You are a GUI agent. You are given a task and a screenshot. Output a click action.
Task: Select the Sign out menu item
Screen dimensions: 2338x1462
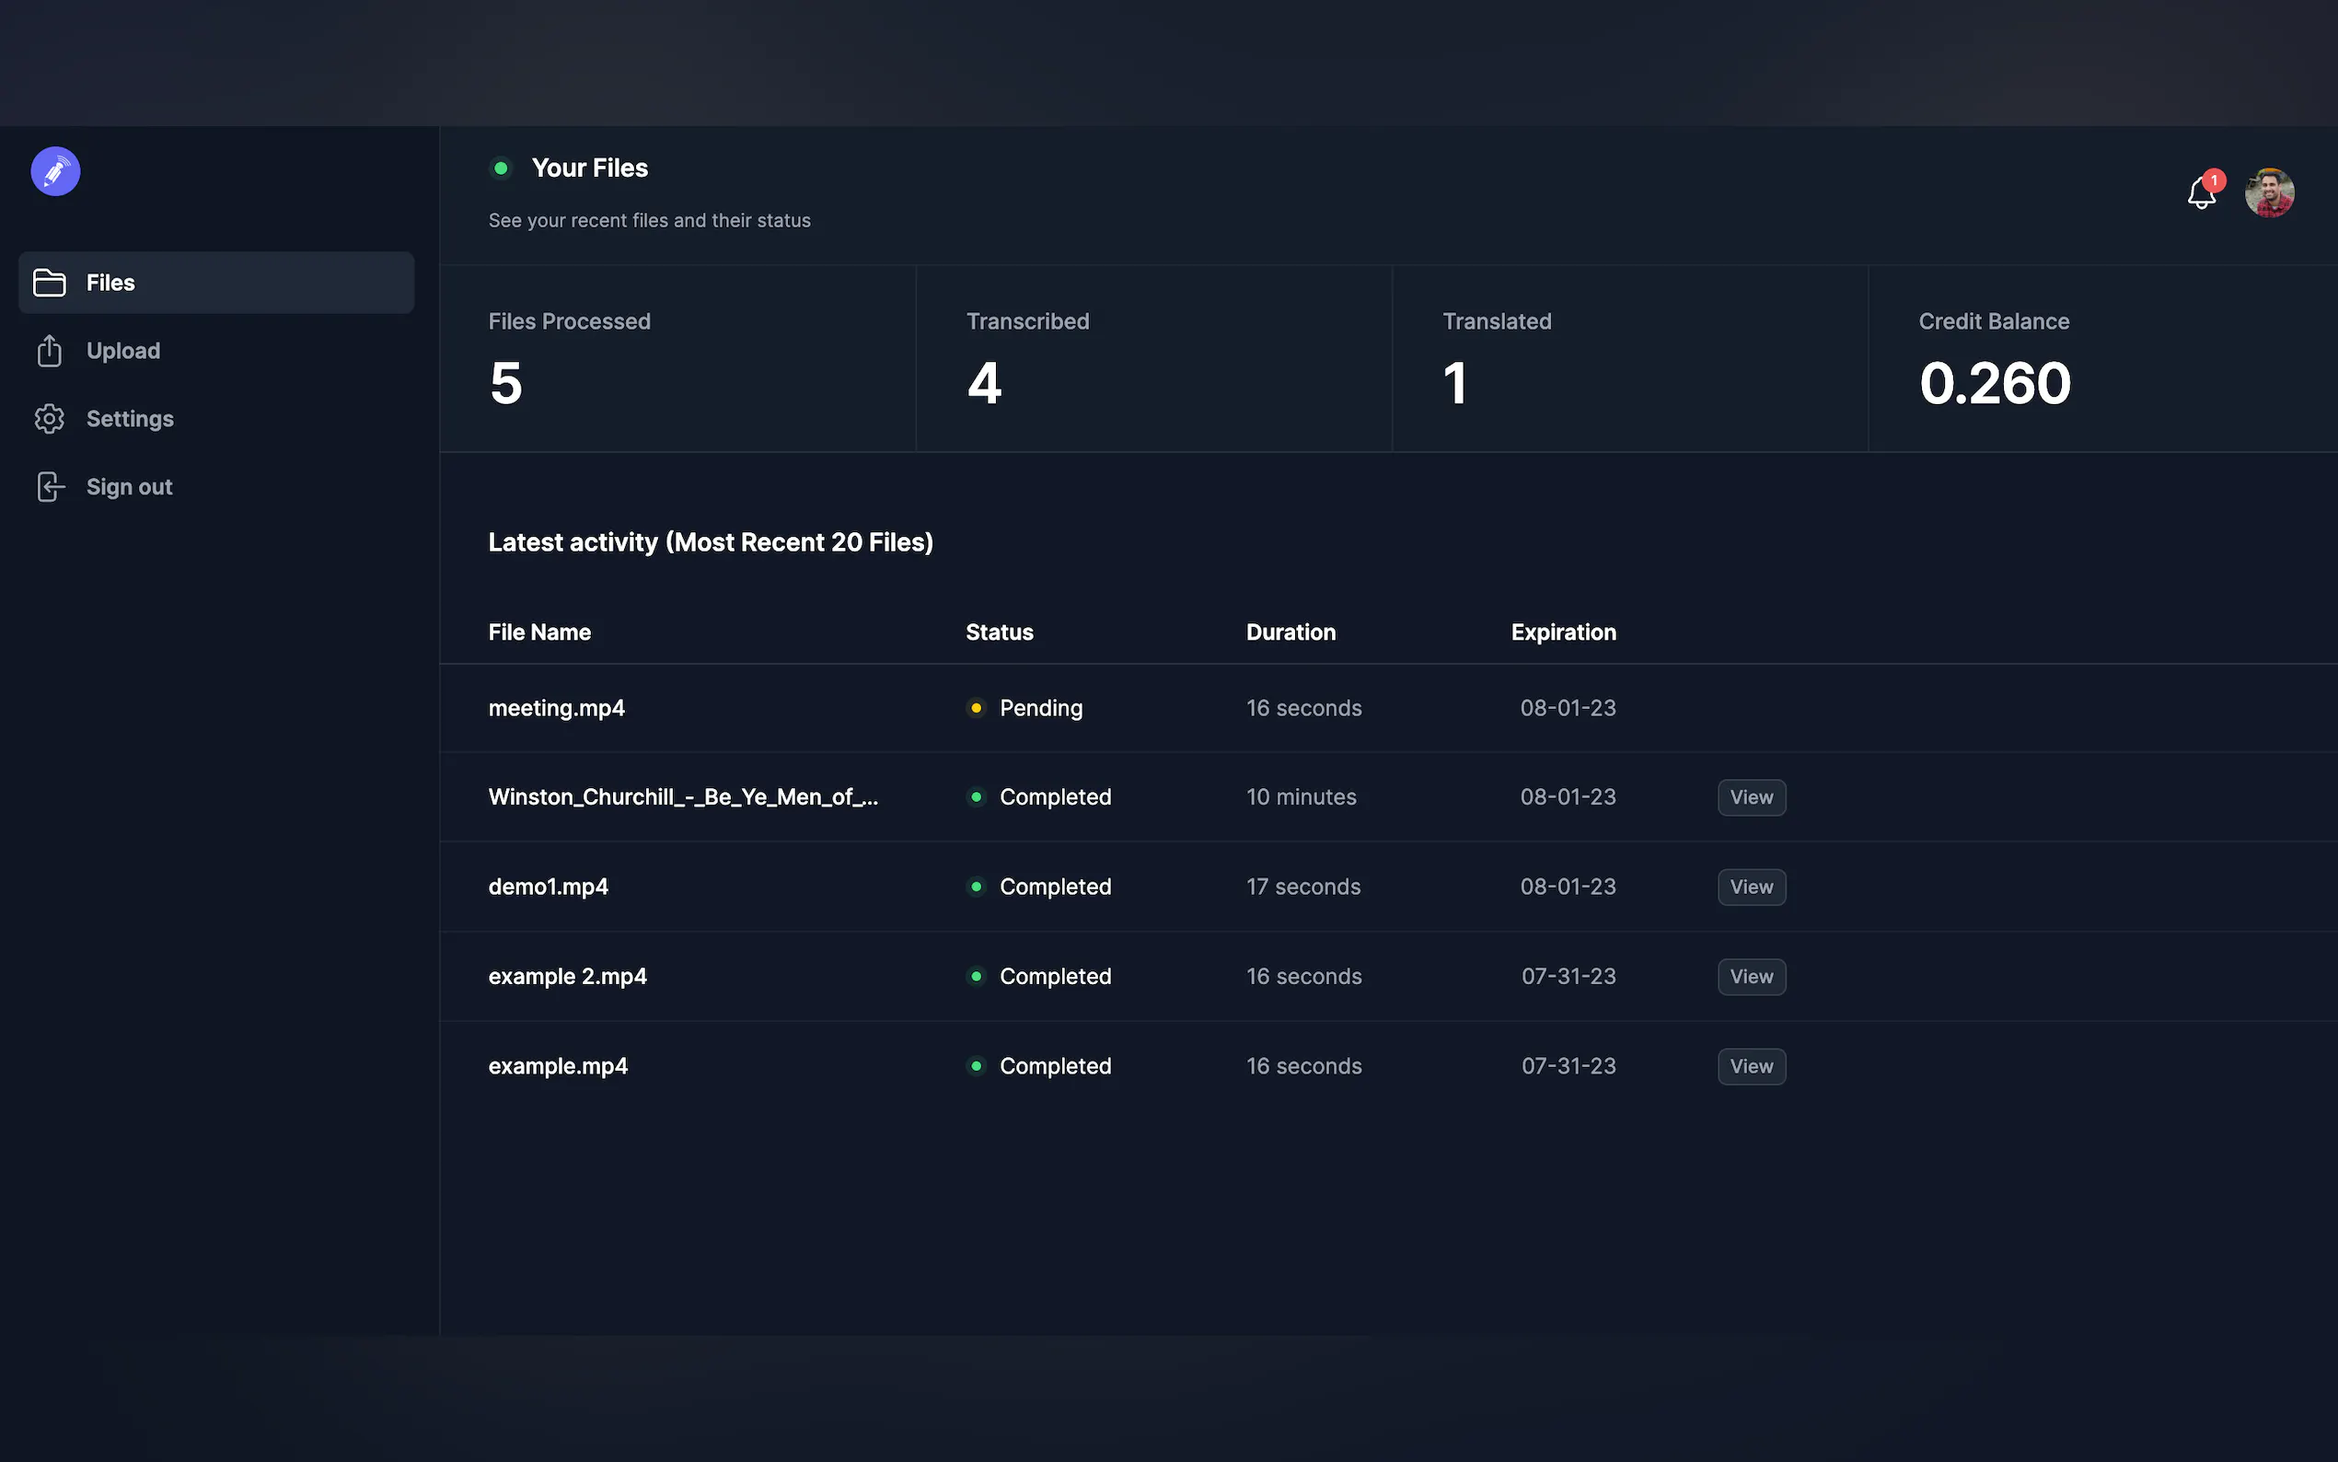pyautogui.click(x=129, y=486)
